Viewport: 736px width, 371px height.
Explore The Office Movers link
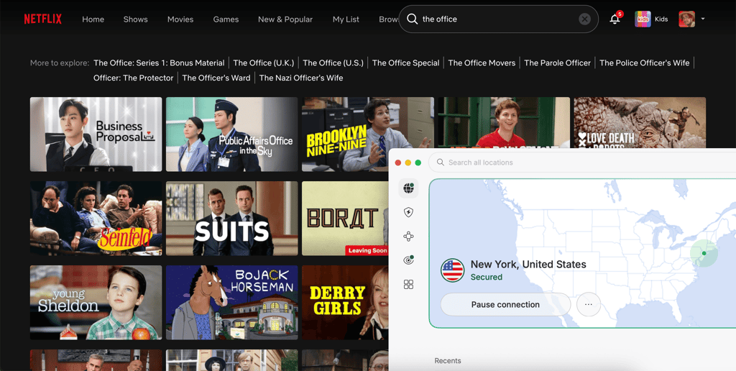click(x=482, y=63)
